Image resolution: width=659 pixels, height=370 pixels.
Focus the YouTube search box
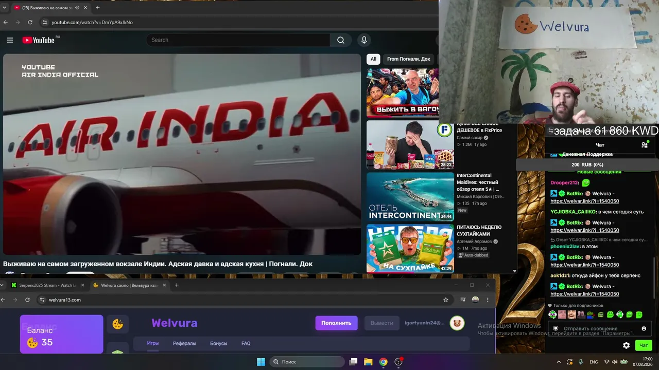pyautogui.click(x=238, y=40)
